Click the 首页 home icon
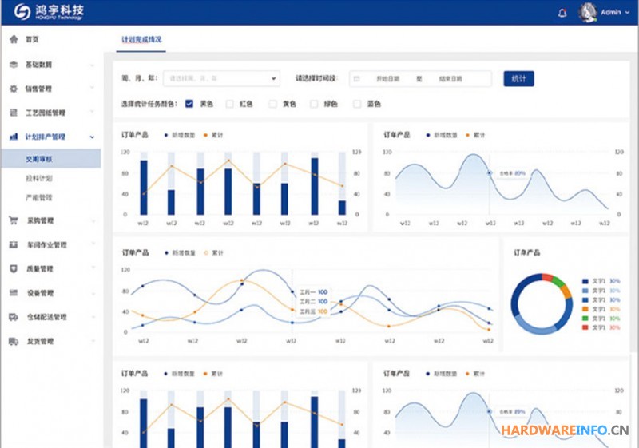 tap(14, 39)
